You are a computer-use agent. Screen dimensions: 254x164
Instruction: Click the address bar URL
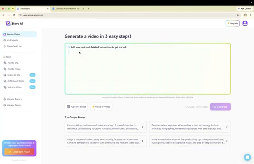[x=33, y=15]
